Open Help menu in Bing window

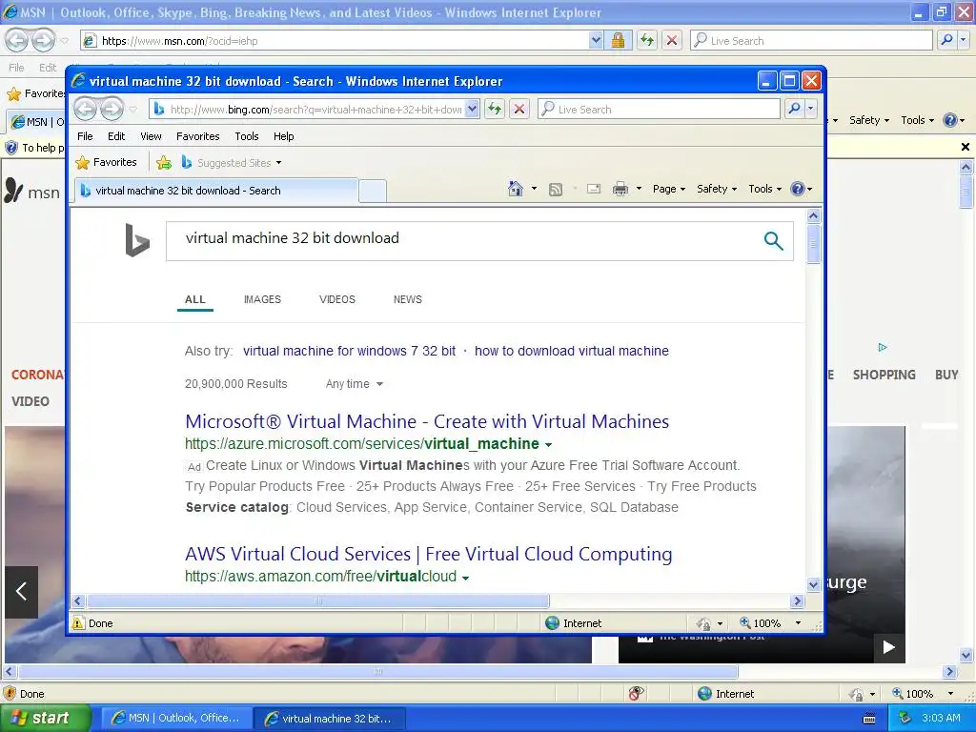click(283, 136)
